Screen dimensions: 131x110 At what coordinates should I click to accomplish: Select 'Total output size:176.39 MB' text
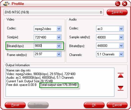tap(58, 85)
